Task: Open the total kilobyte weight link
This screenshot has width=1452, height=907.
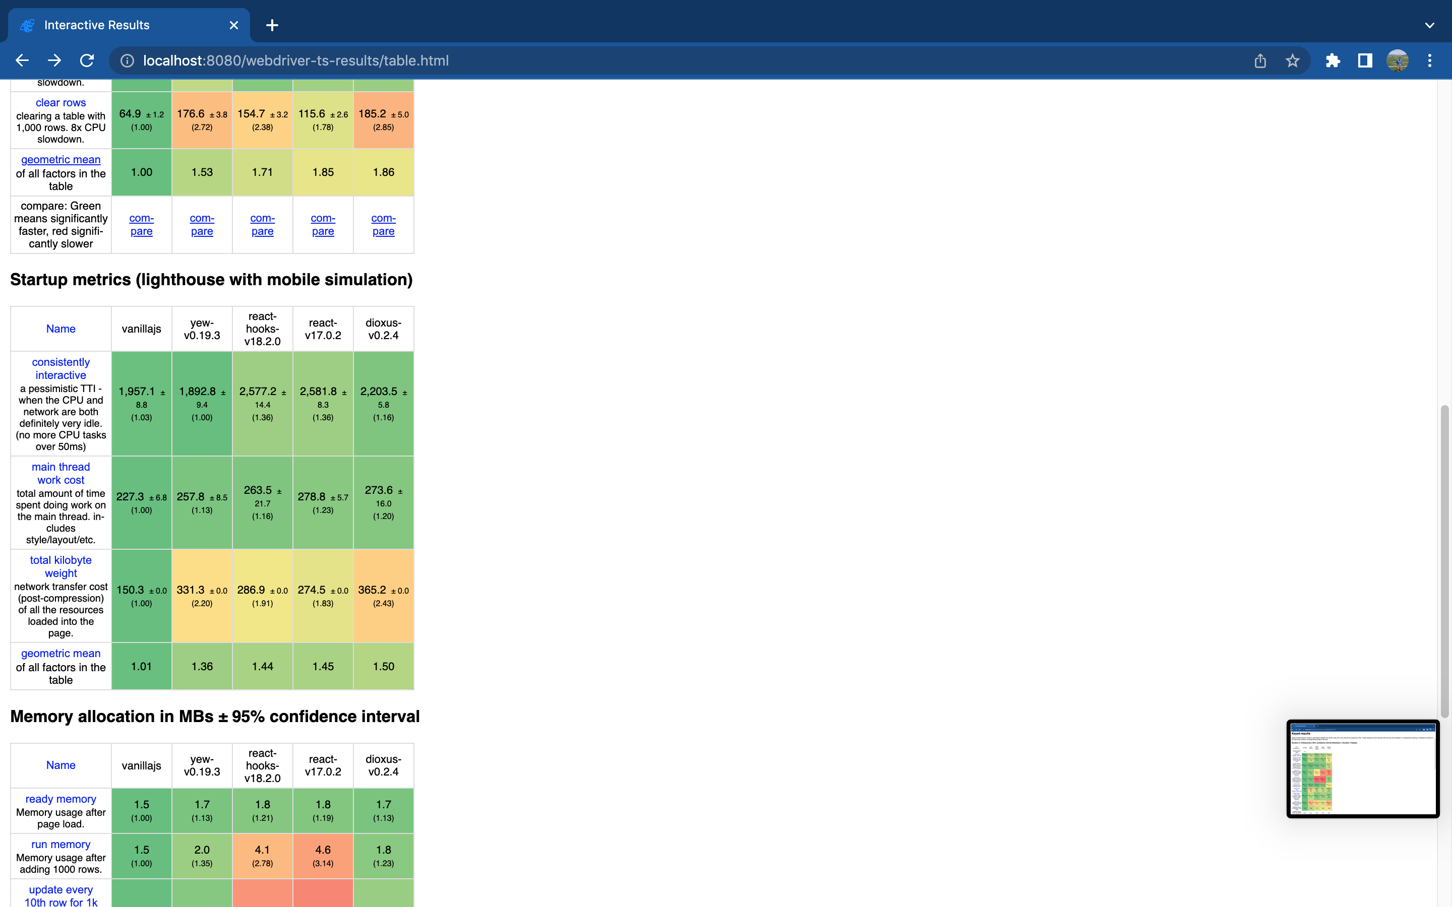Action: (x=60, y=566)
